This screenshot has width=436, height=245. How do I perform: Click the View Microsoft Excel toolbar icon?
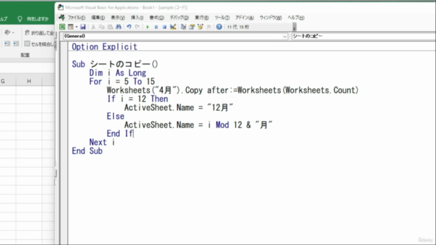pos(62,27)
